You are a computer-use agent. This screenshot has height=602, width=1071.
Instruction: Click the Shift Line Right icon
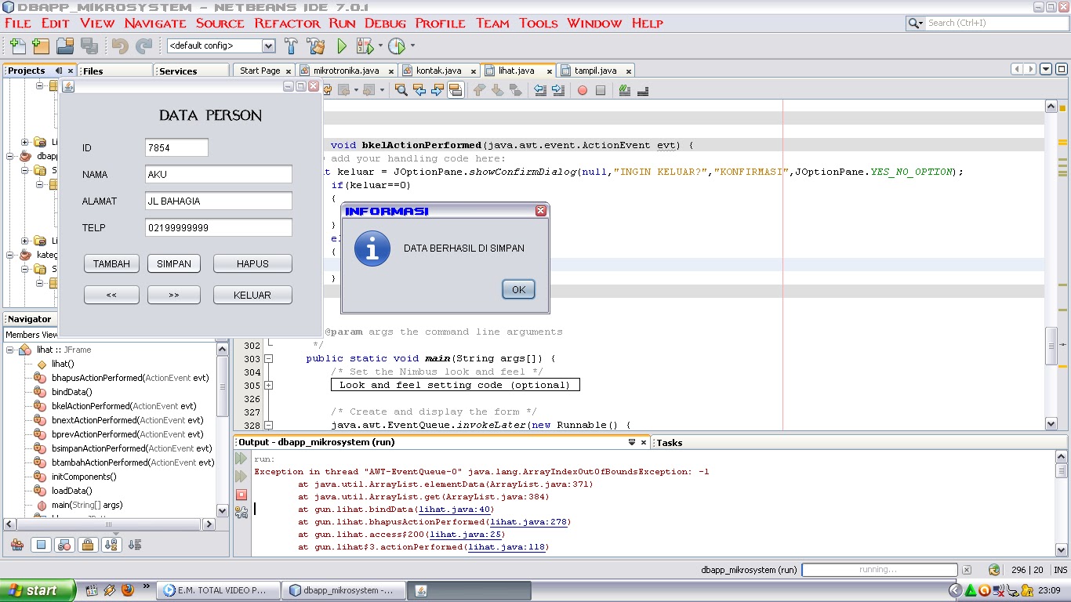tap(558, 90)
